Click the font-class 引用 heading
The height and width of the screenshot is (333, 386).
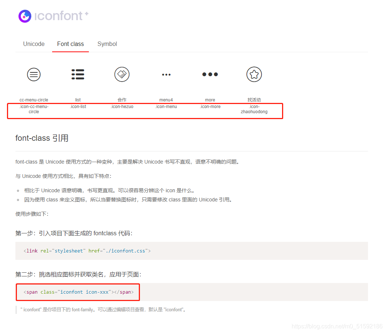[42, 138]
